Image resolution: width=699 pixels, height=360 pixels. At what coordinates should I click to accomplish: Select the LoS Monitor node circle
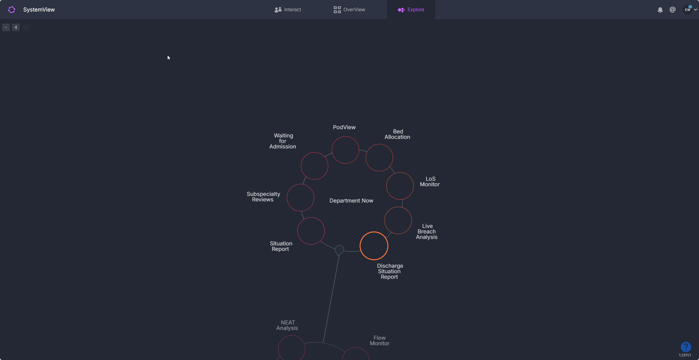point(400,186)
